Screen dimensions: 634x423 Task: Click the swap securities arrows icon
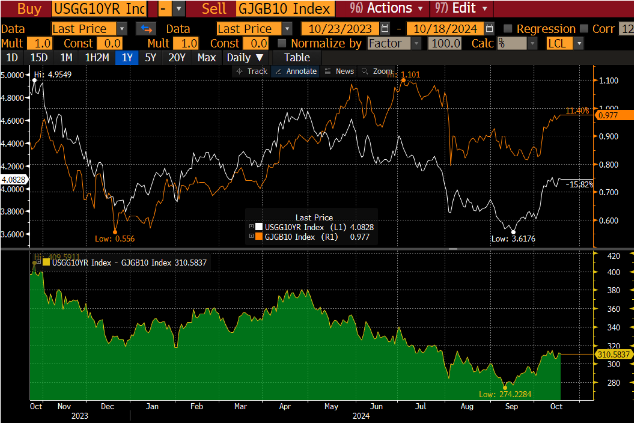(146, 29)
